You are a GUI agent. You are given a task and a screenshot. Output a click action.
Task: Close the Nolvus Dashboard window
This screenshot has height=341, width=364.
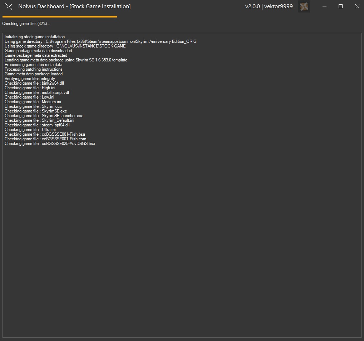357,6
